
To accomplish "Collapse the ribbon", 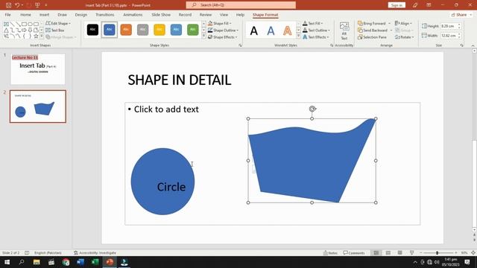I will [473, 45].
